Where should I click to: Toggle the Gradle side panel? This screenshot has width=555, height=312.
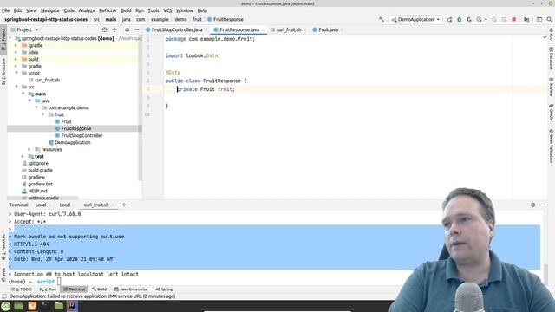click(552, 113)
